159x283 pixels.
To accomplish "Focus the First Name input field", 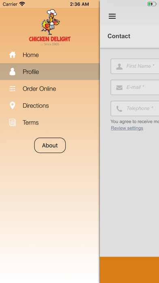I will point(135,66).
